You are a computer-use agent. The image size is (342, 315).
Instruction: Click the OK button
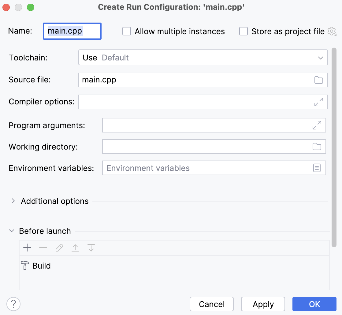[314, 304]
